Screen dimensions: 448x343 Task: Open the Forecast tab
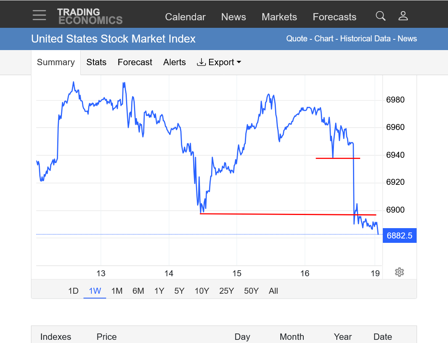135,62
